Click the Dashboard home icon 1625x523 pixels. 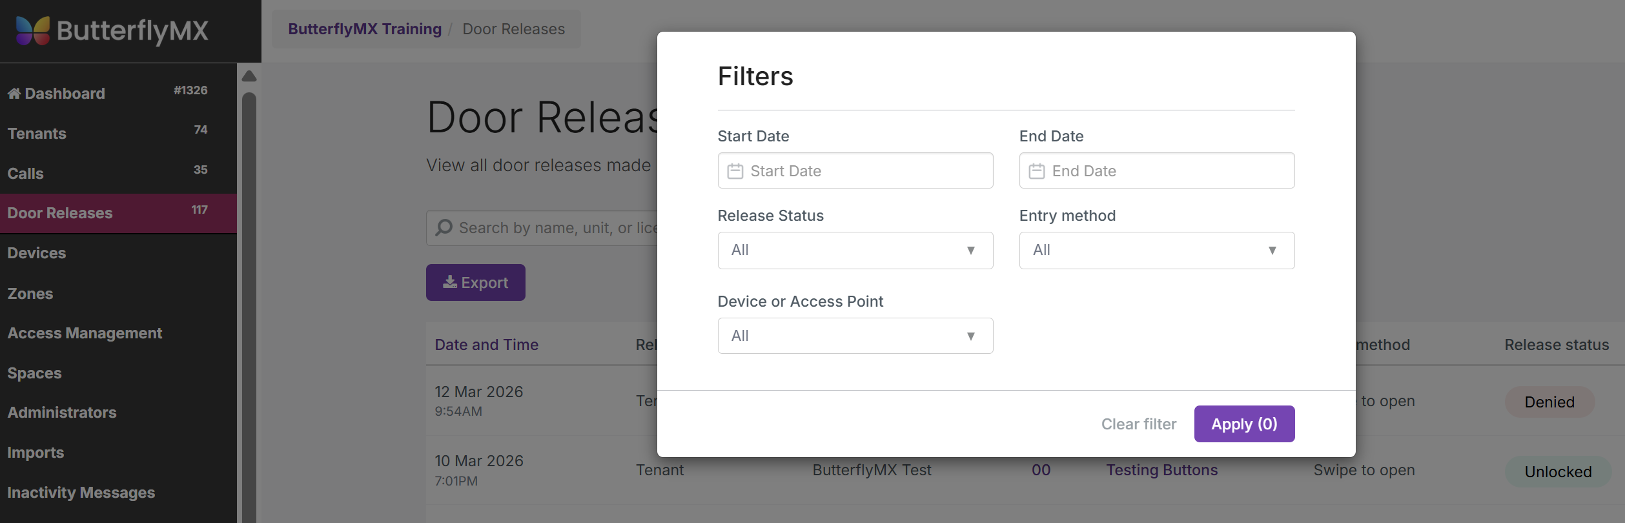click(x=14, y=94)
